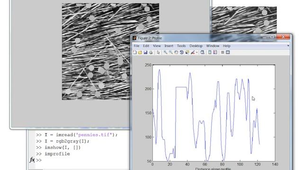This screenshot has height=170, width=303.
Task: Maximize the Figure 2: Profile window
Action: (x=272, y=37)
